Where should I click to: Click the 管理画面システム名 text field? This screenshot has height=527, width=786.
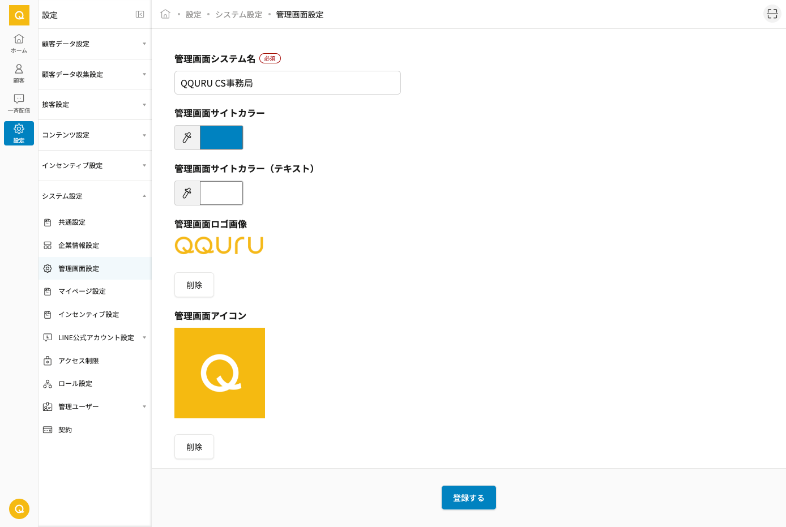coord(288,83)
